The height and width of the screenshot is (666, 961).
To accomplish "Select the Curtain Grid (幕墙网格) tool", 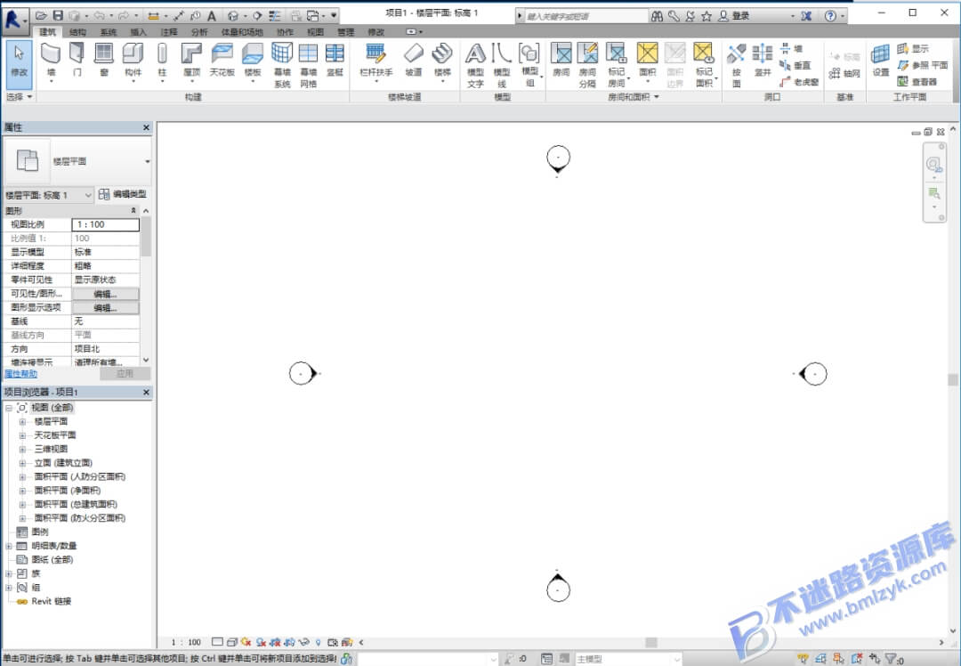I will click(x=308, y=65).
